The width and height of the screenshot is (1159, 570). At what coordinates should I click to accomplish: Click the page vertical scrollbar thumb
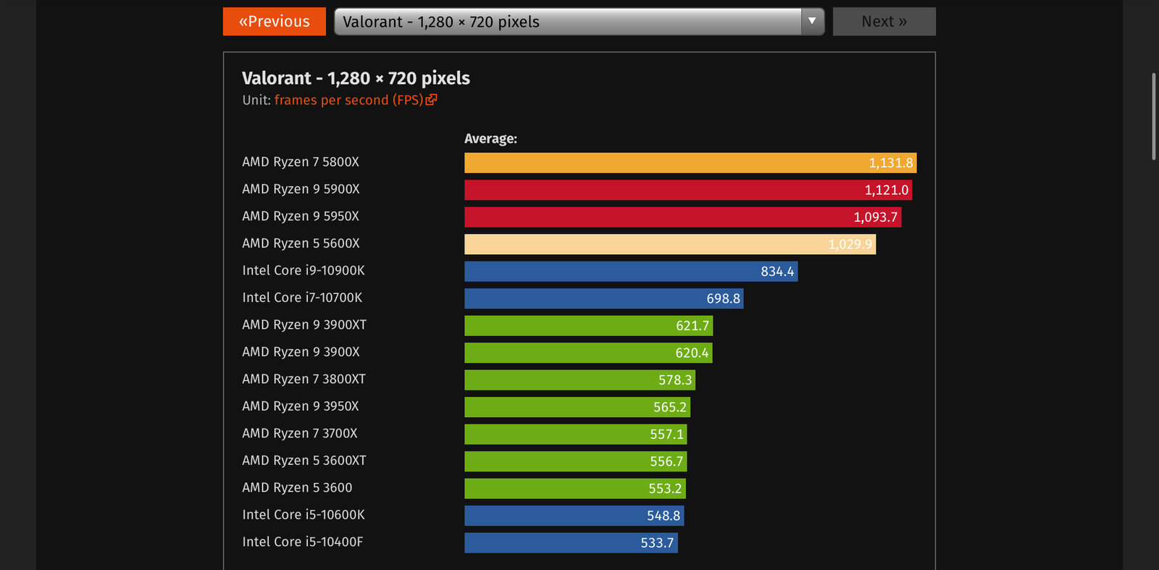[x=1154, y=116]
